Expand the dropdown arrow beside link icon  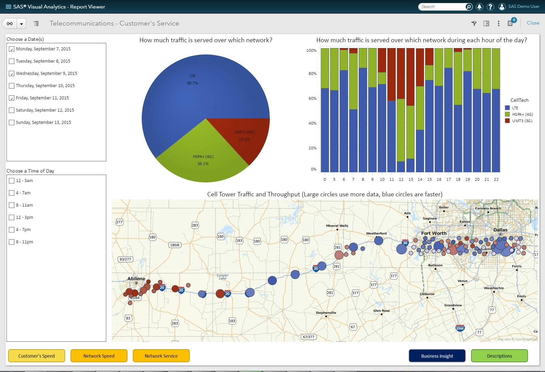pyautogui.click(x=21, y=24)
